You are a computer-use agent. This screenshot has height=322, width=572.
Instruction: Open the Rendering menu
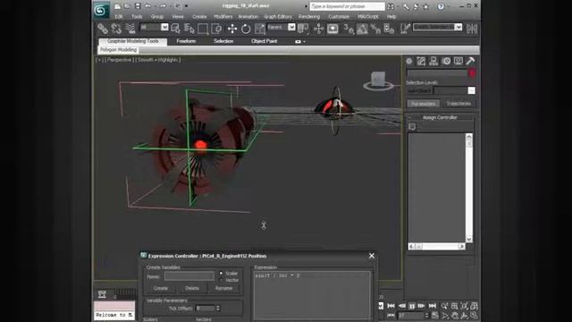(x=309, y=16)
